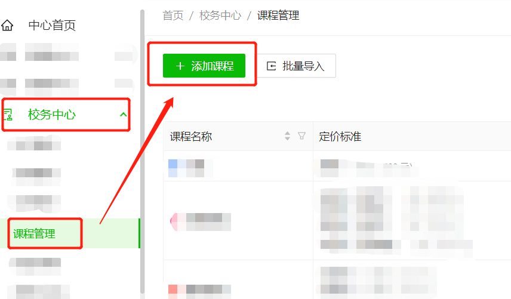Click the plus icon in 添加课程

180,66
